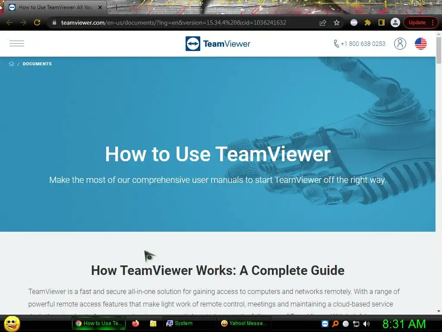Click the scrollbar up arrow
Image resolution: width=442 pixels, height=332 pixels.
point(439,34)
